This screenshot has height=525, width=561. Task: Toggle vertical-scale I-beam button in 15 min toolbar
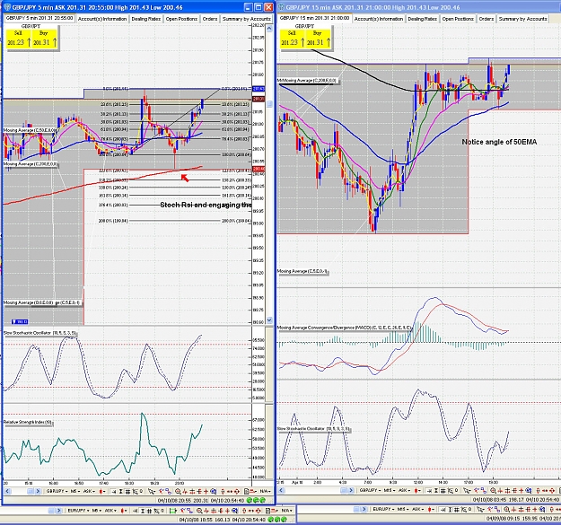435,490
